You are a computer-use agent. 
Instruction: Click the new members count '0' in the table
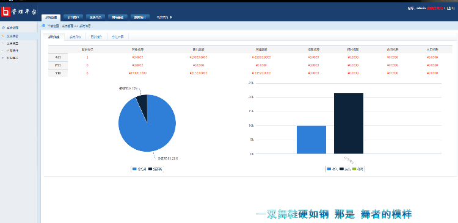coord(87,65)
